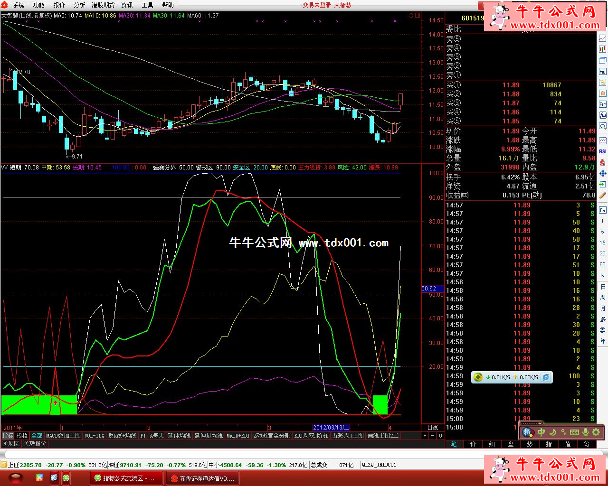608x486 pixels.
Task: Expand the 扩展区 panel
Action: pos(11,444)
